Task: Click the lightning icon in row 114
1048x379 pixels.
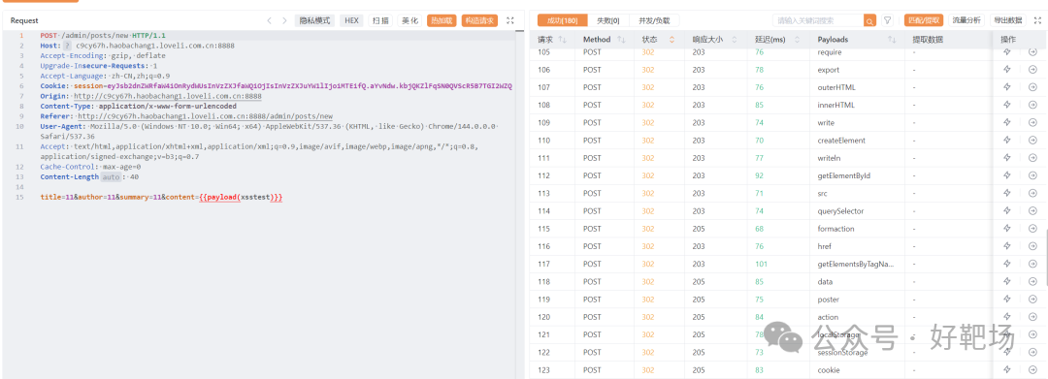Action: [1007, 211]
